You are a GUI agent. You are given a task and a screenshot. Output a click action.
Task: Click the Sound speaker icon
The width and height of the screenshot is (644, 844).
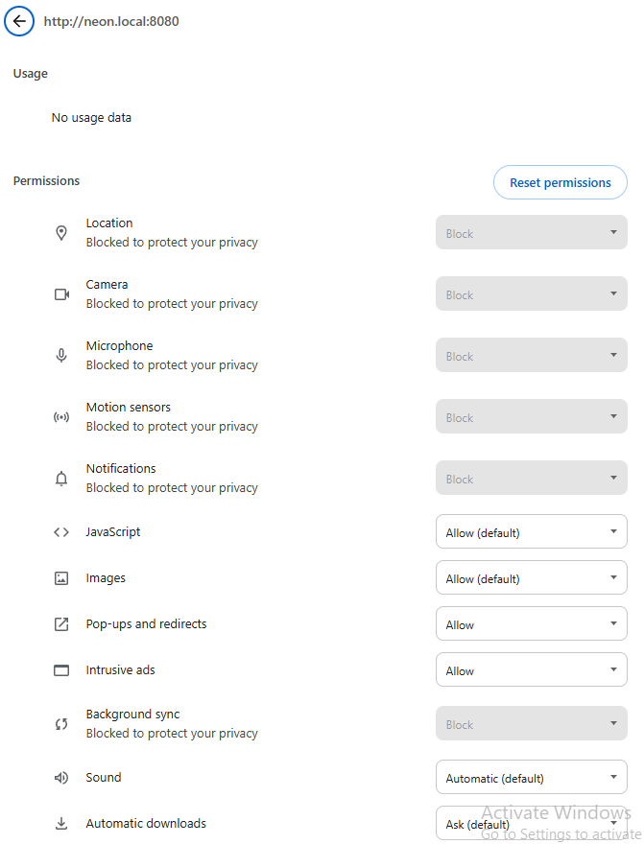pyautogui.click(x=61, y=778)
